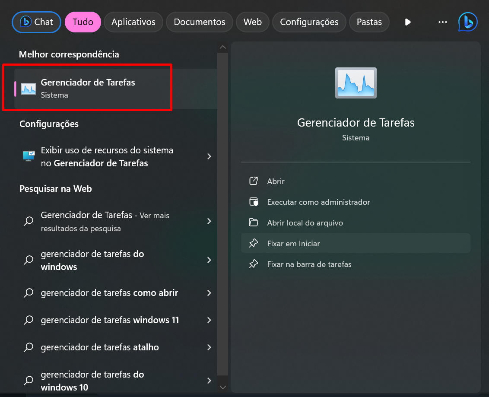The height and width of the screenshot is (397, 489).
Task: Switch to the Aplicativos filter tab
Action: (x=133, y=22)
